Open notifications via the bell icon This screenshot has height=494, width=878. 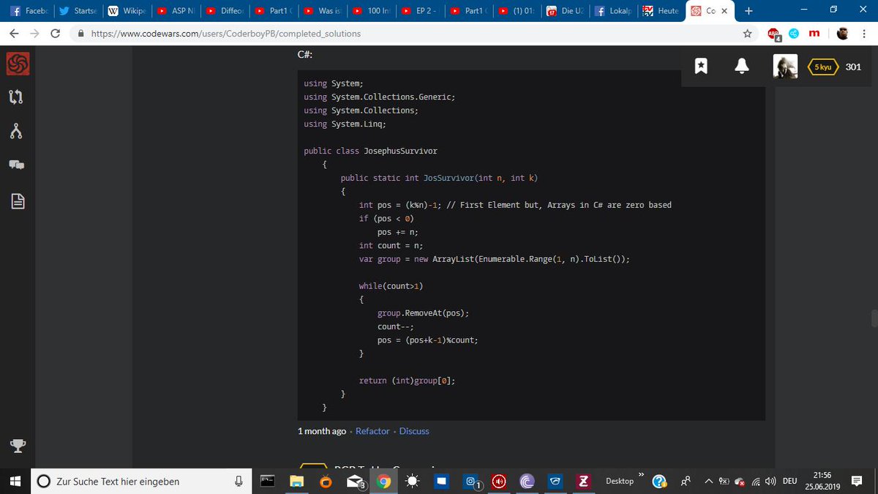click(x=741, y=66)
